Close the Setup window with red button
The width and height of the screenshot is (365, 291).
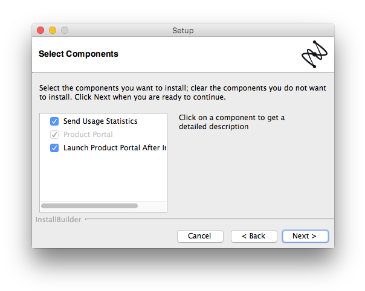[x=40, y=30]
